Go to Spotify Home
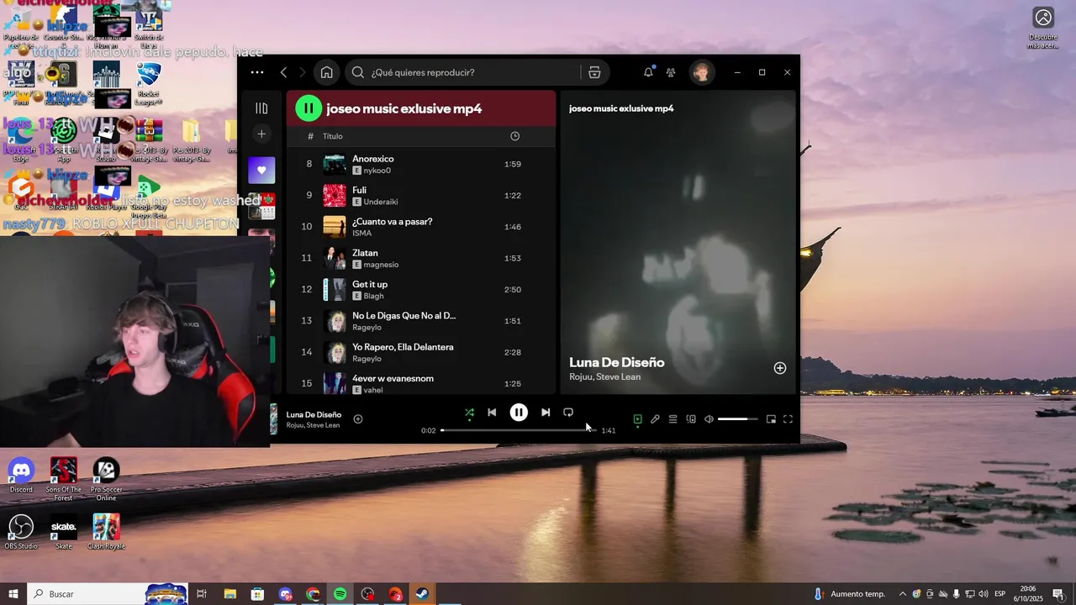This screenshot has width=1076, height=605. click(x=327, y=72)
